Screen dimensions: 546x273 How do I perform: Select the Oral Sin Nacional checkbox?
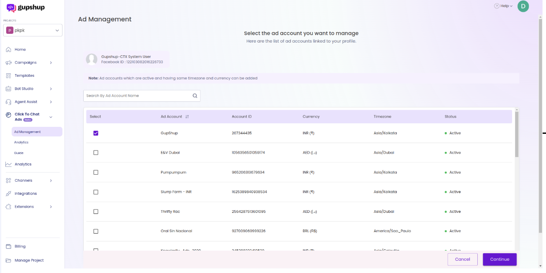coord(96,231)
